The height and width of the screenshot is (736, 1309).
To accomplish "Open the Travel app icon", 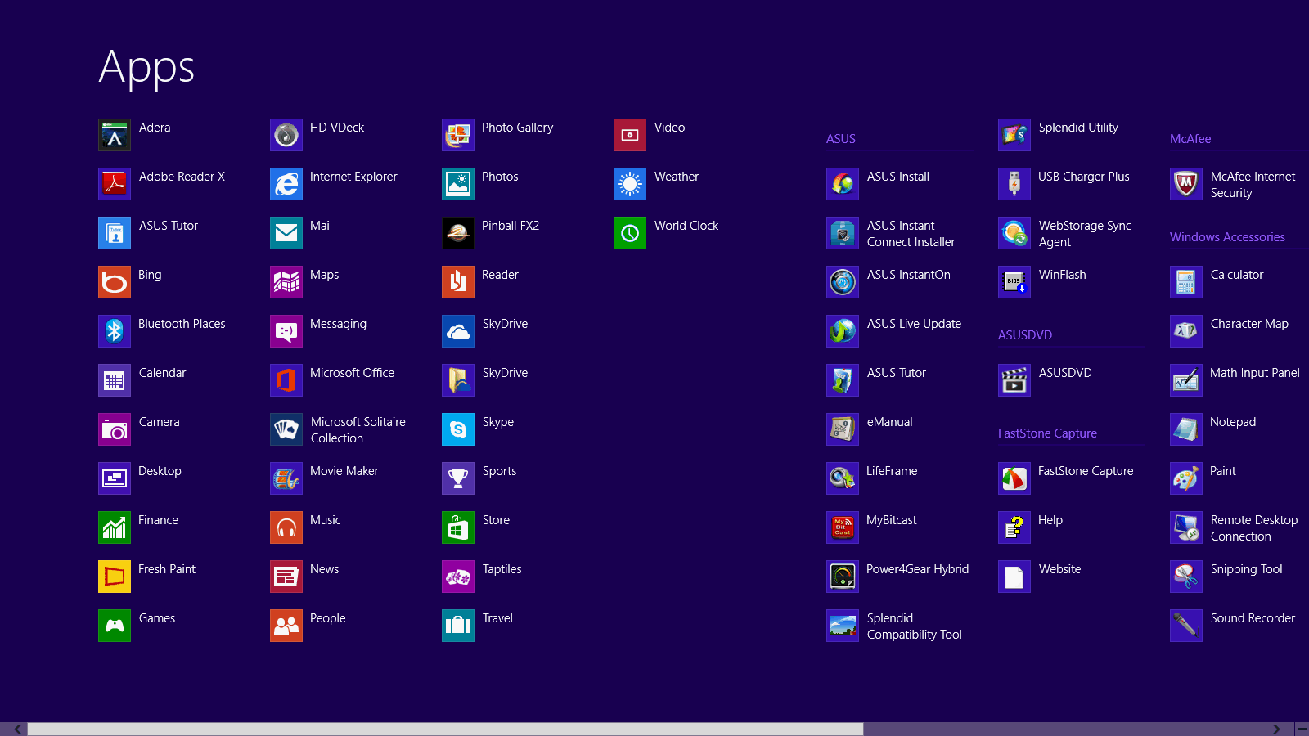I will click(x=458, y=626).
